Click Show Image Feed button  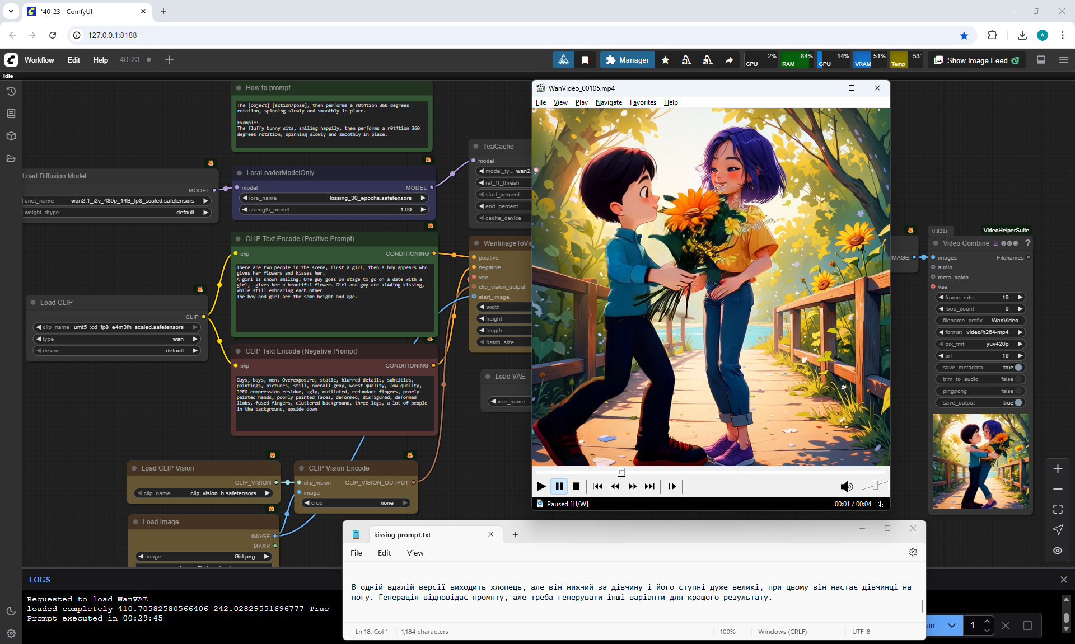point(977,60)
